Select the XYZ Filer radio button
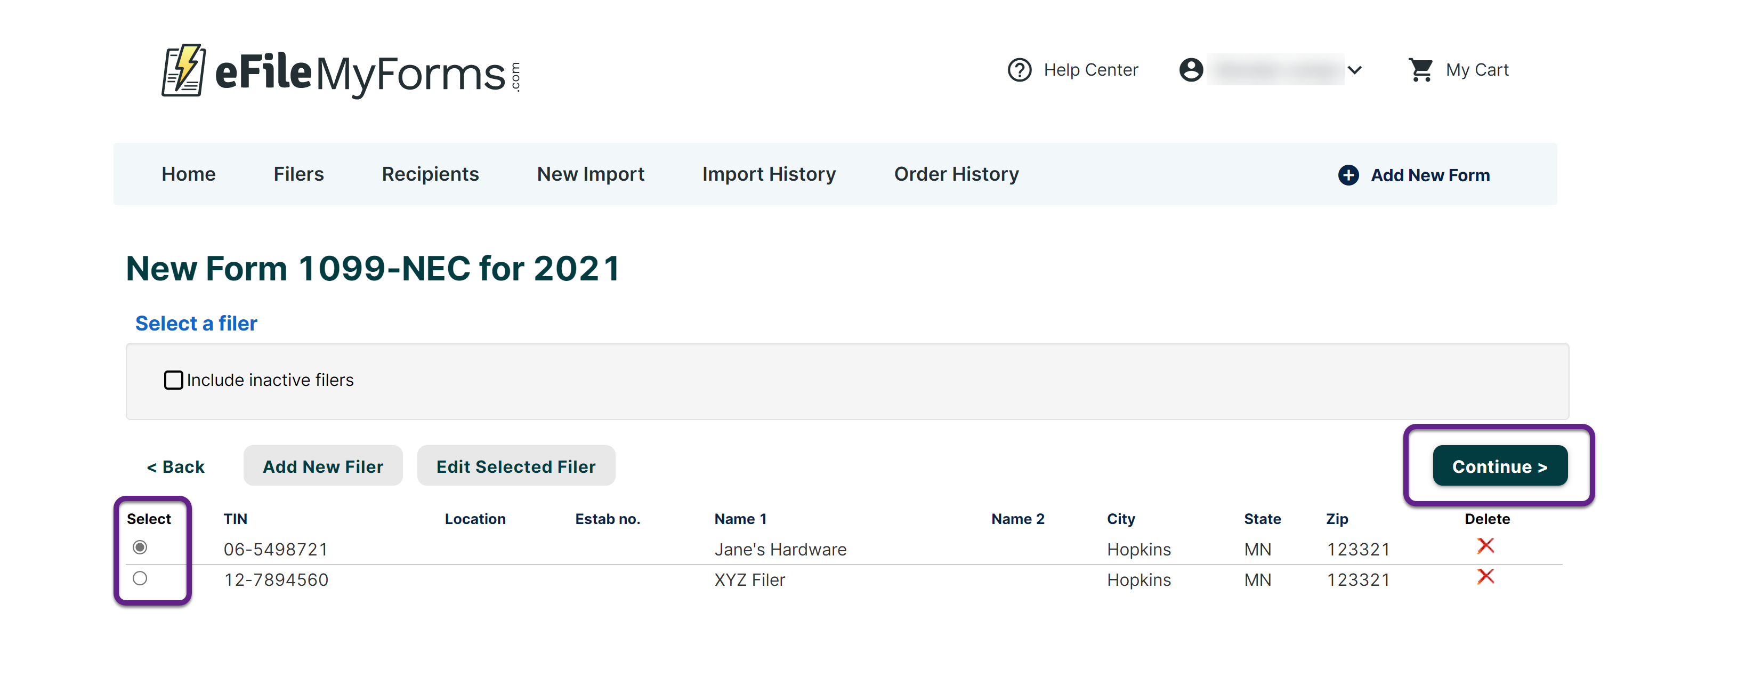The width and height of the screenshot is (1762, 693). 140,579
